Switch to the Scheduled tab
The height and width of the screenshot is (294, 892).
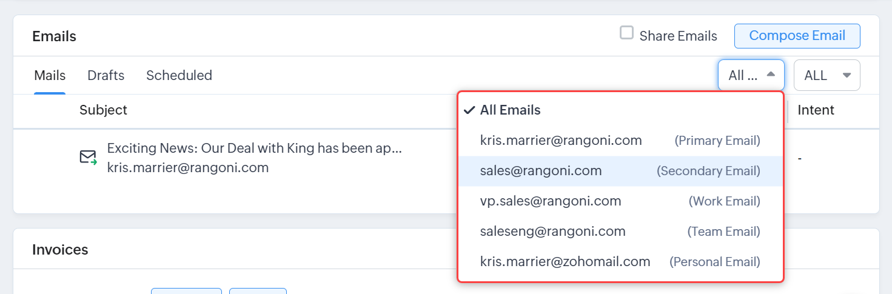click(x=179, y=76)
